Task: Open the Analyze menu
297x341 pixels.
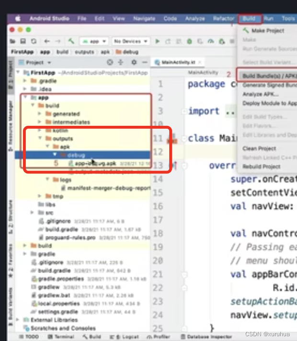Action: tap(195, 19)
